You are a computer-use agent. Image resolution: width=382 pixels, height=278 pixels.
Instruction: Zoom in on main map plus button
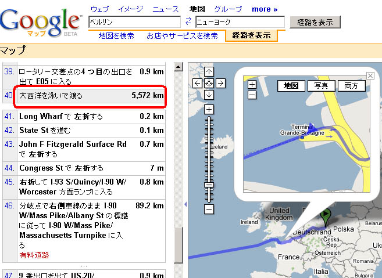(x=209, y=110)
